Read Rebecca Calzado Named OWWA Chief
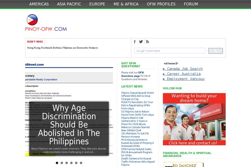The width and height of the screenshot is (251, 167). click(135, 129)
